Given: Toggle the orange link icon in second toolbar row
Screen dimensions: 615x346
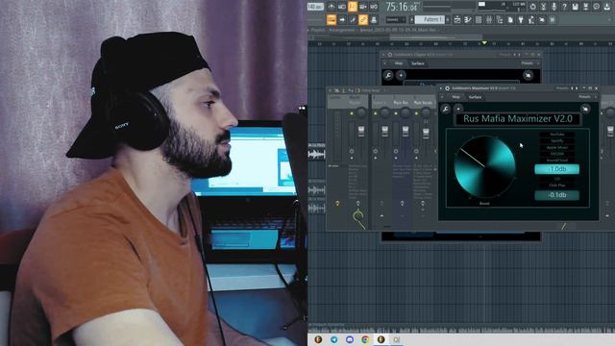Looking at the screenshot, I should pos(363,19).
